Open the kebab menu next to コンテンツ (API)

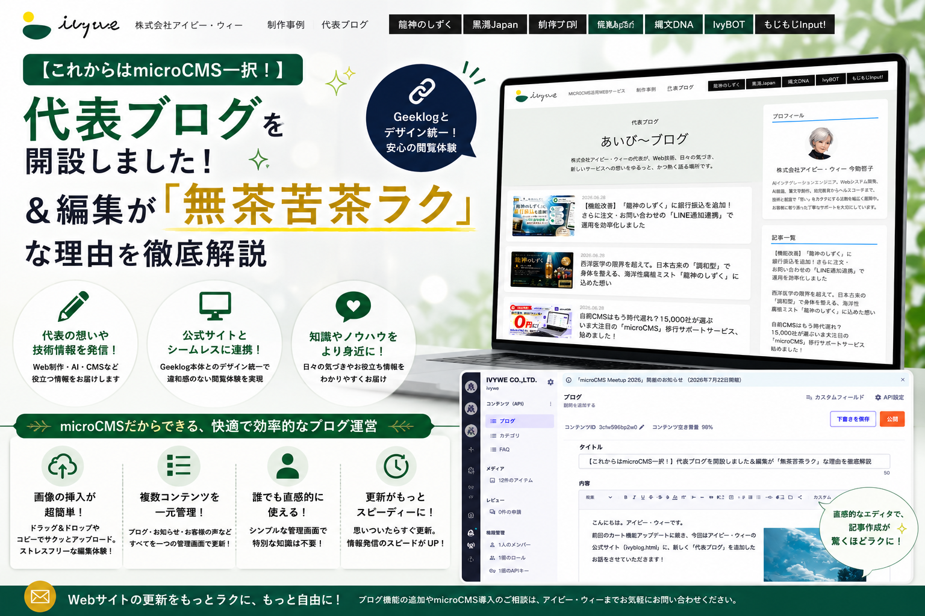click(x=550, y=404)
